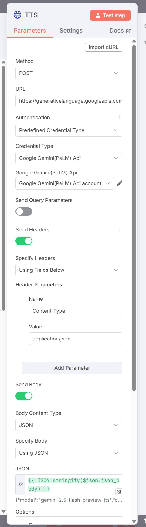Disable the Send Headers toggle
This screenshot has height=527, width=146.
pos(24,241)
